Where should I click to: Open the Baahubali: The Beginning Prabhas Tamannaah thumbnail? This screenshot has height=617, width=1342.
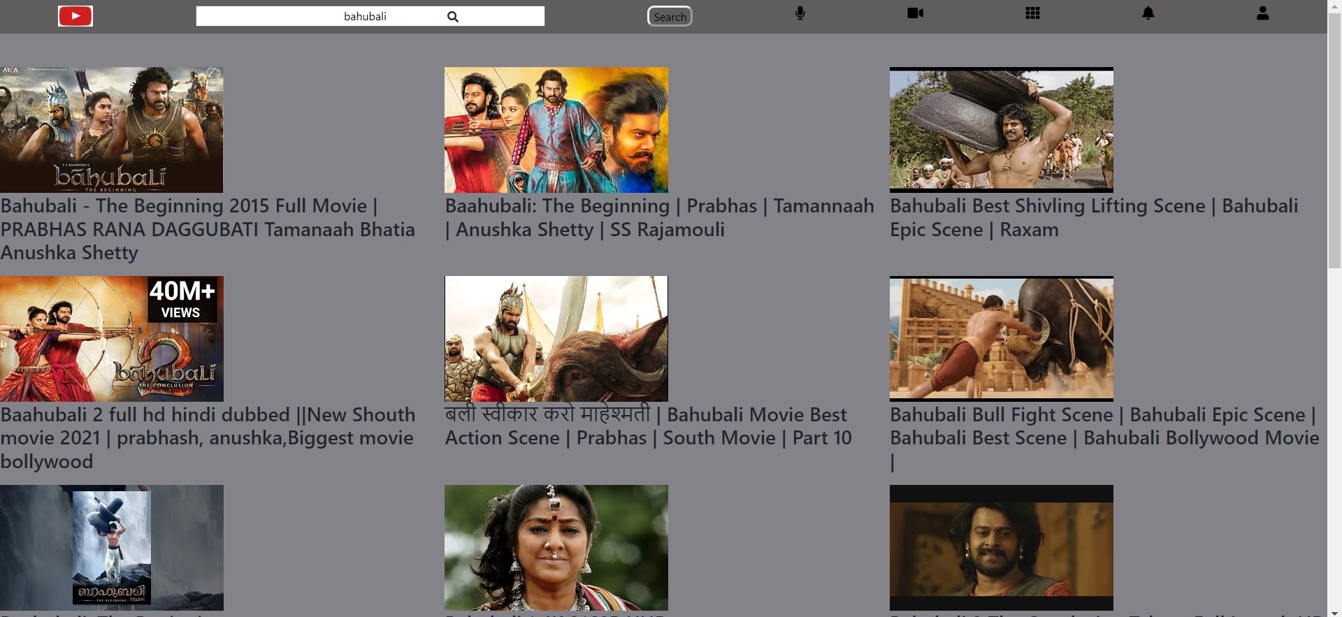(556, 130)
